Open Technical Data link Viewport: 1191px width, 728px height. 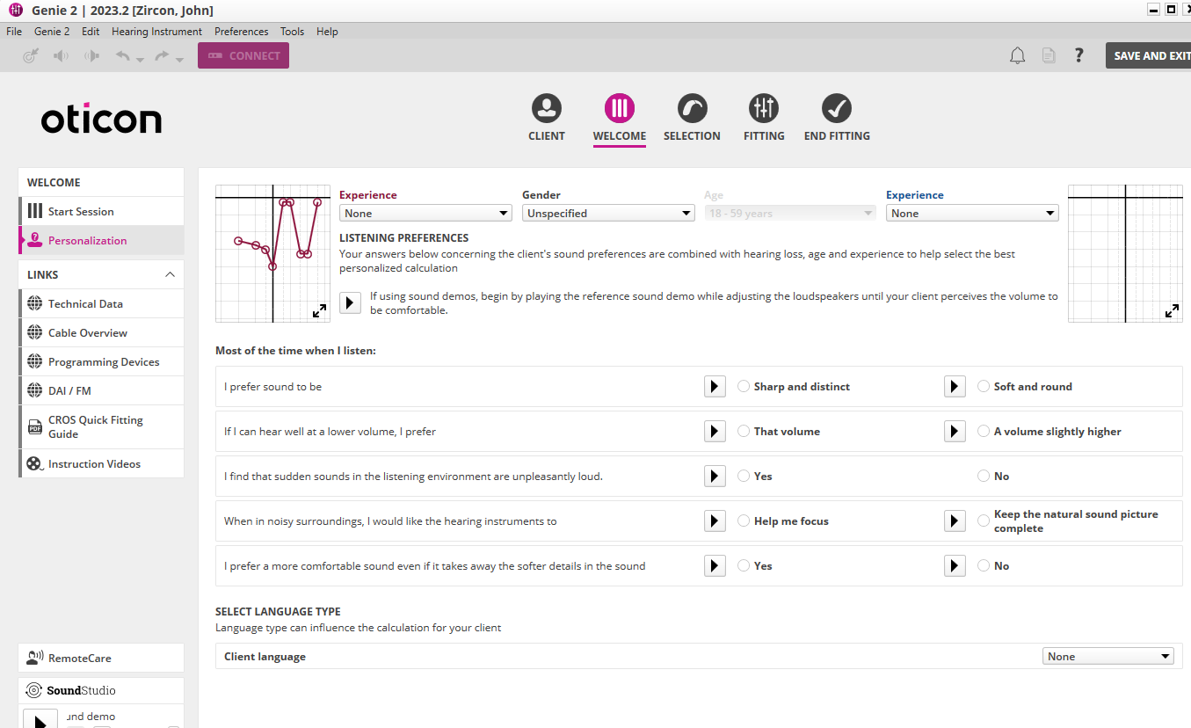pyautogui.click(x=102, y=303)
